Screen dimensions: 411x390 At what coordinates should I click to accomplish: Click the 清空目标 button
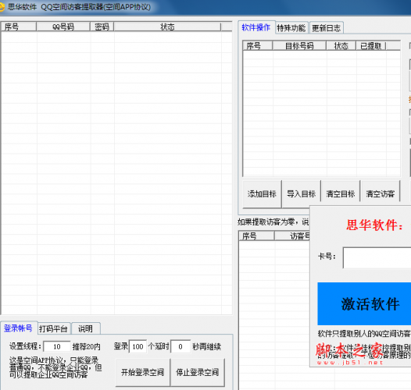click(x=341, y=194)
